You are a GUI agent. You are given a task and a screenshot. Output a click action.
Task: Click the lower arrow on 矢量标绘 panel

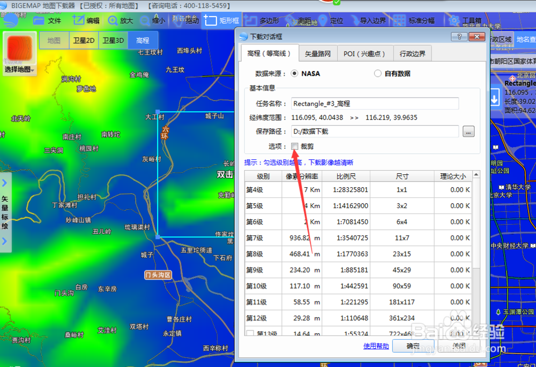pyautogui.click(x=4, y=241)
